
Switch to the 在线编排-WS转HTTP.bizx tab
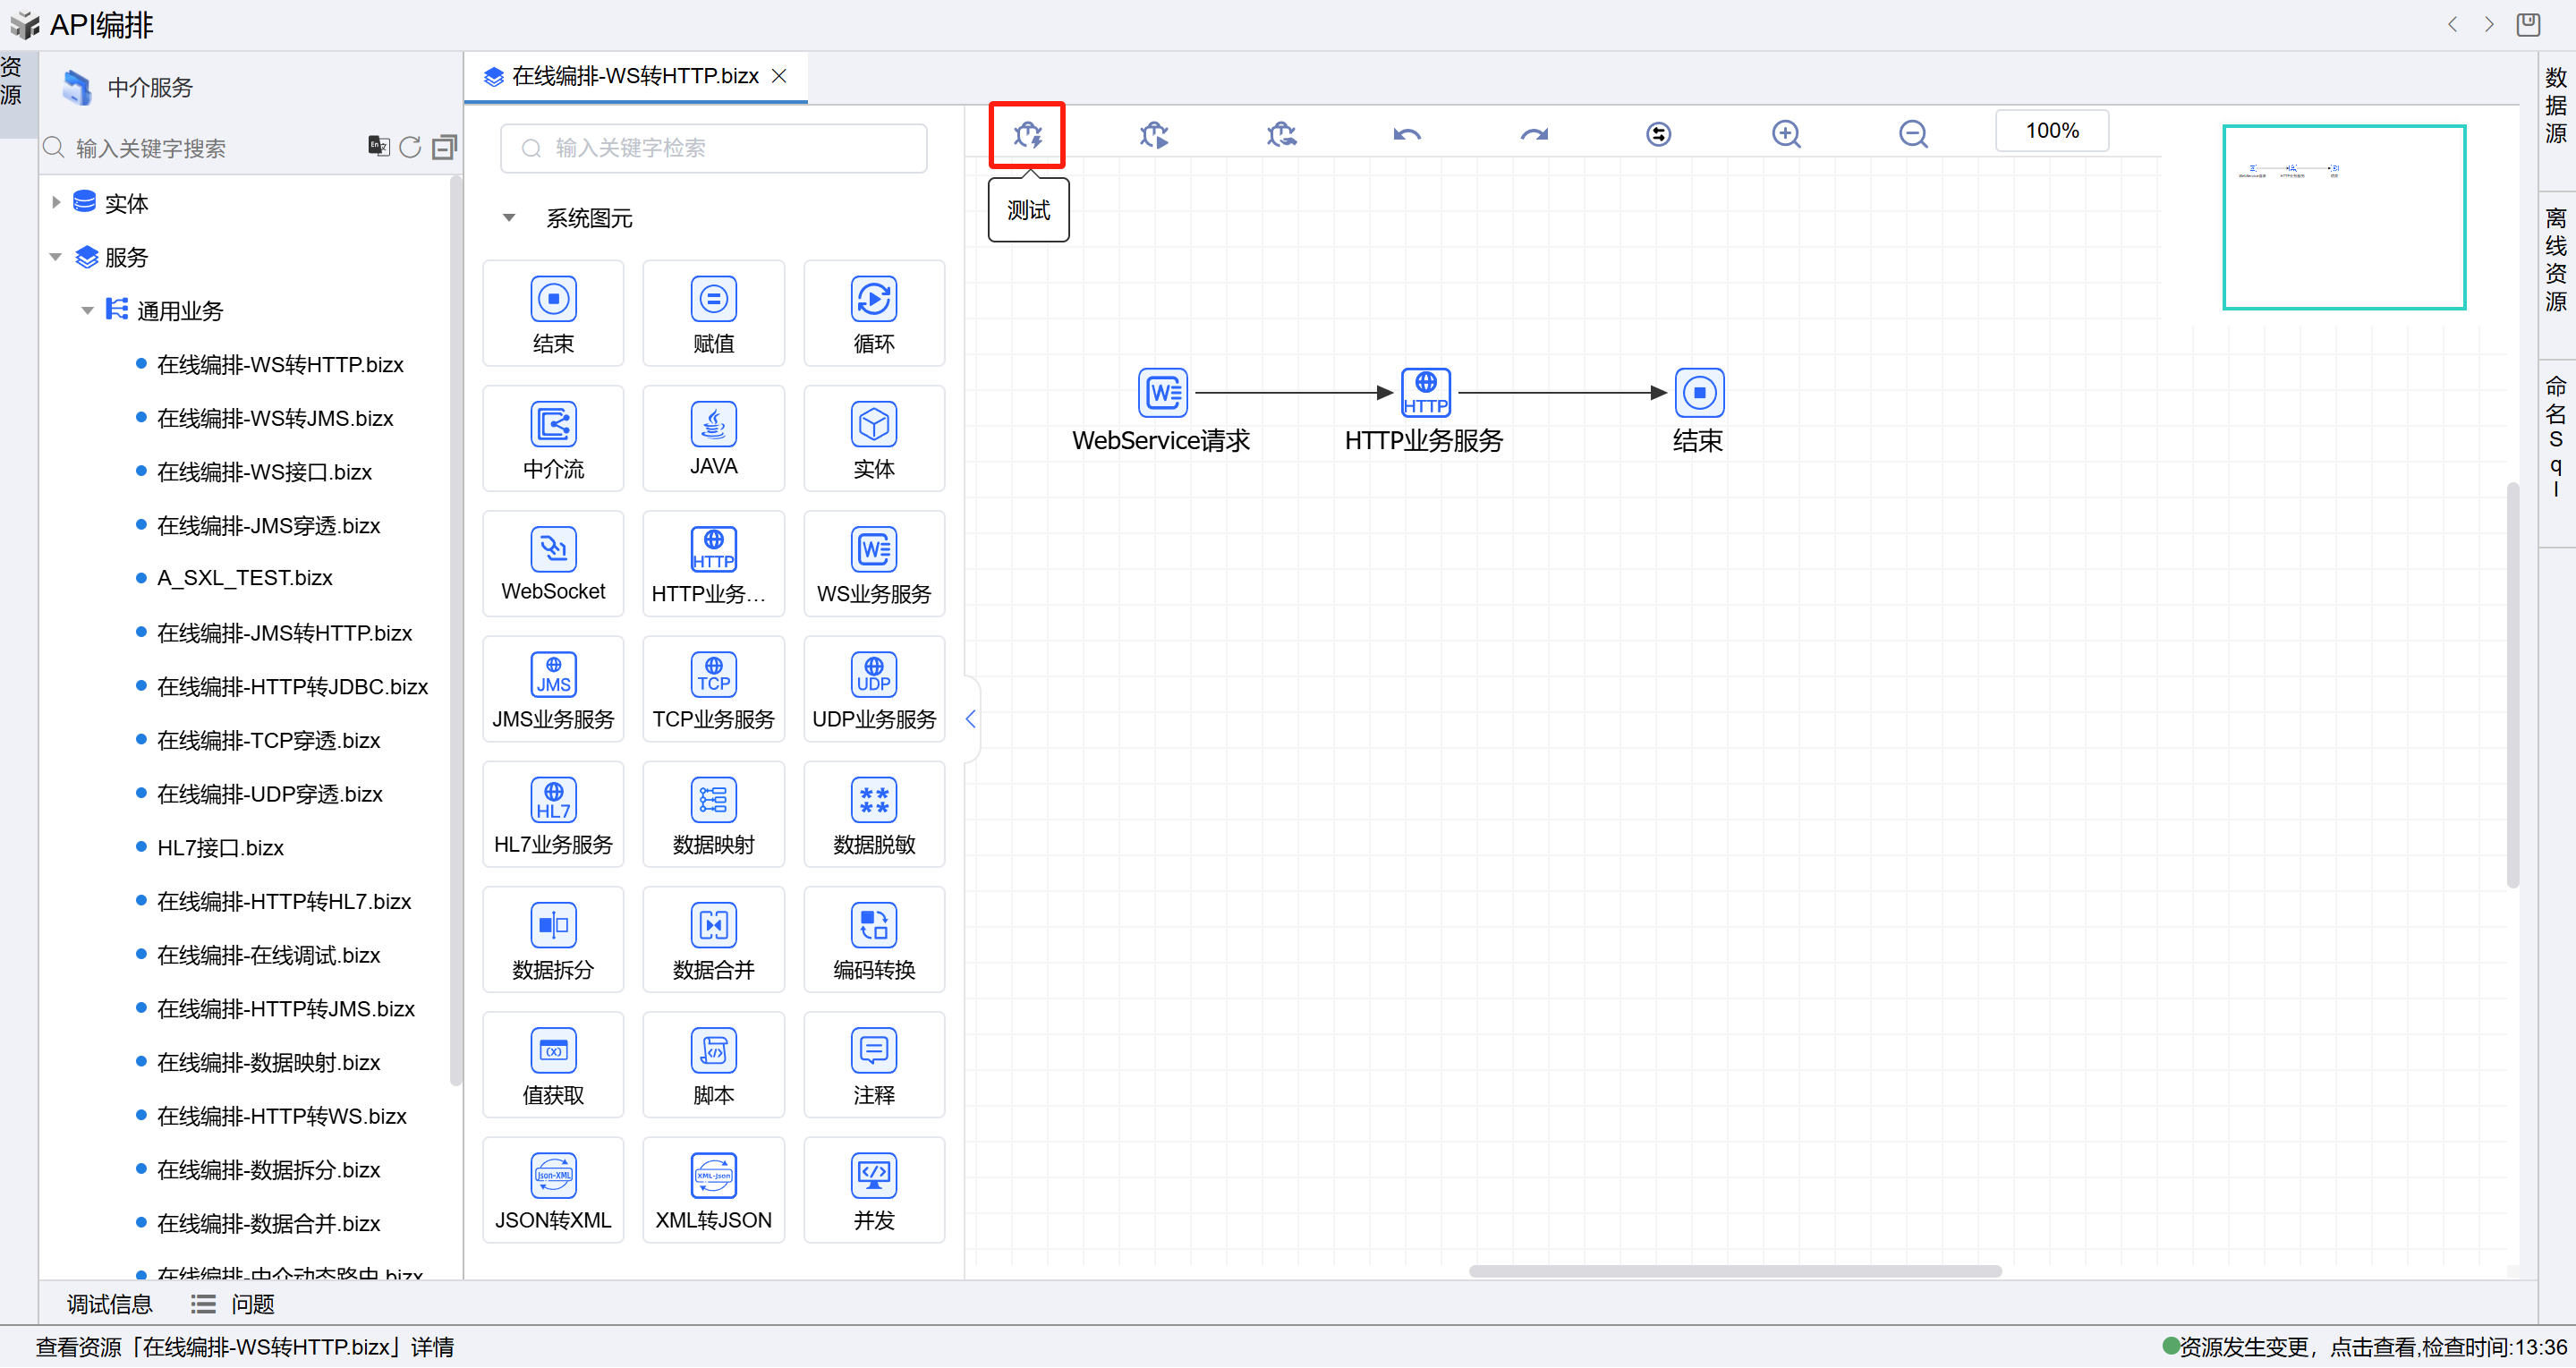coord(634,76)
